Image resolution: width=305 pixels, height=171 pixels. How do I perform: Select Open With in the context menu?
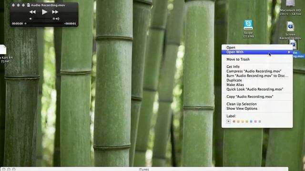tap(257, 52)
